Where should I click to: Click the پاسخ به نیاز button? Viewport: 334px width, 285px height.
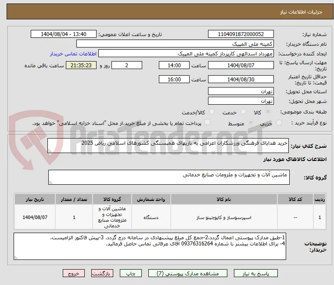click(x=255, y=273)
